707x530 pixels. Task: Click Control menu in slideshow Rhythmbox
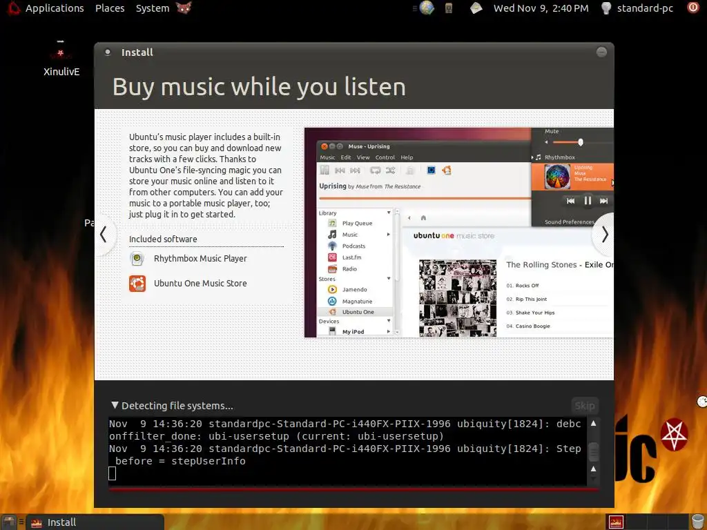click(x=385, y=157)
